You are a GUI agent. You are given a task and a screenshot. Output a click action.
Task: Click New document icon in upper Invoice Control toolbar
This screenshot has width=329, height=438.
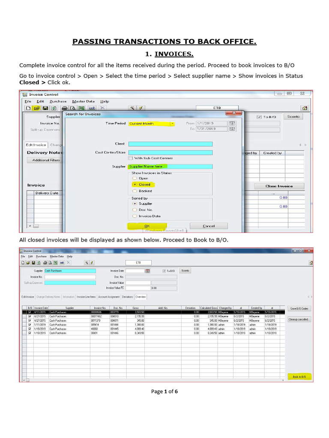point(28,108)
